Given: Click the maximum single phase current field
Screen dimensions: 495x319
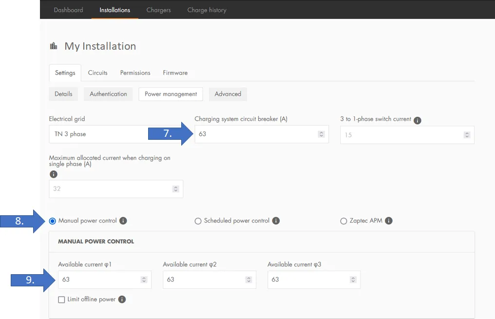Looking at the screenshot, I should [116, 189].
